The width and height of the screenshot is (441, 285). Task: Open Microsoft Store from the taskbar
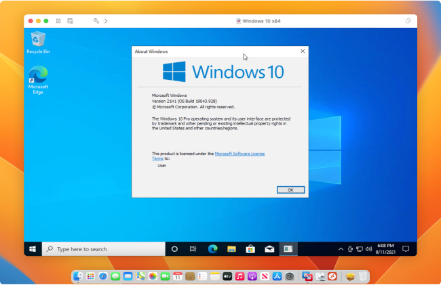(250, 249)
